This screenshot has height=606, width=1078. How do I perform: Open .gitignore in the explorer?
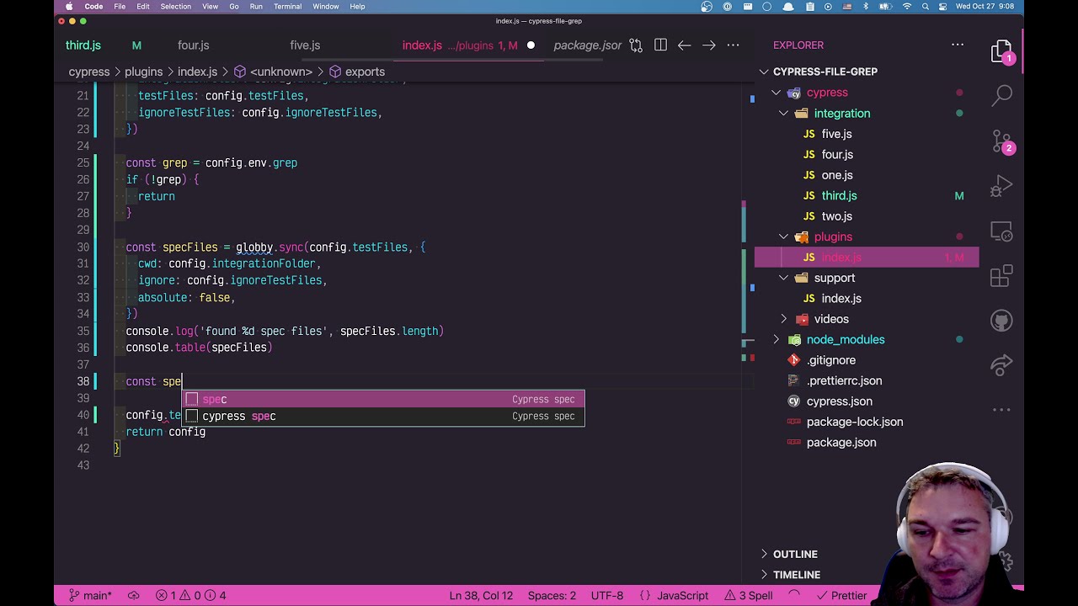[x=831, y=360]
